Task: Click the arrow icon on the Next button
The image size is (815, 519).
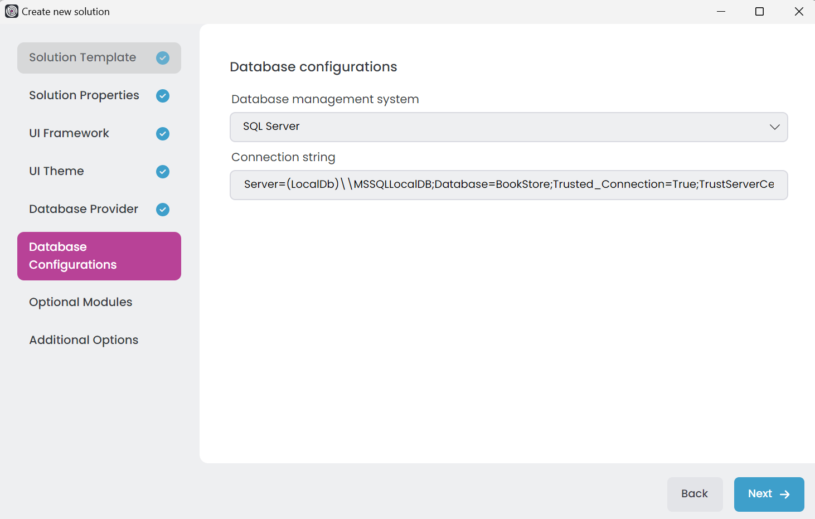Action: (785, 494)
